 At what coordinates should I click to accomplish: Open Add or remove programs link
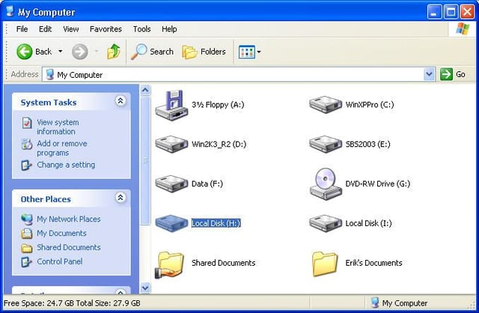tap(62, 148)
